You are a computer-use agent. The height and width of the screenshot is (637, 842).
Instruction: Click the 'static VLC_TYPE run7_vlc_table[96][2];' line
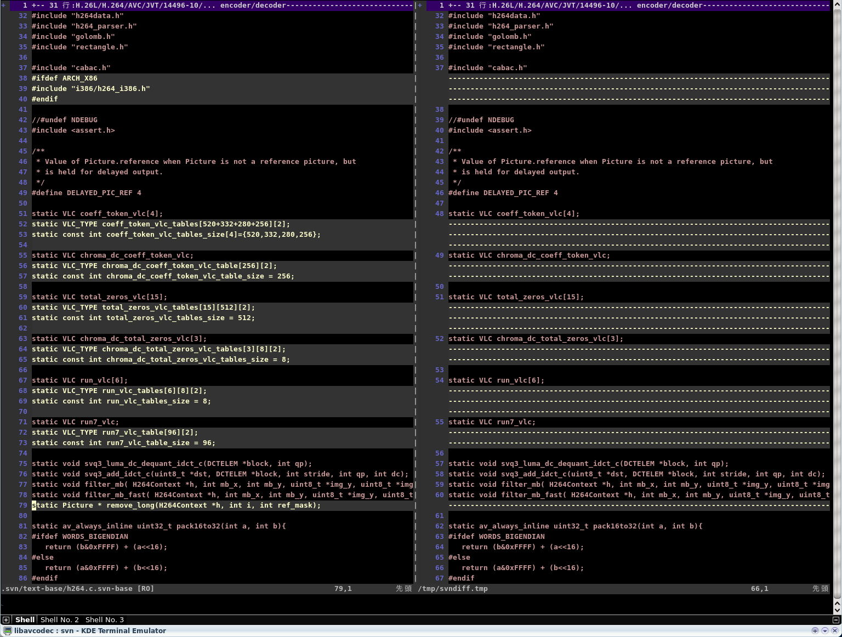tap(115, 433)
